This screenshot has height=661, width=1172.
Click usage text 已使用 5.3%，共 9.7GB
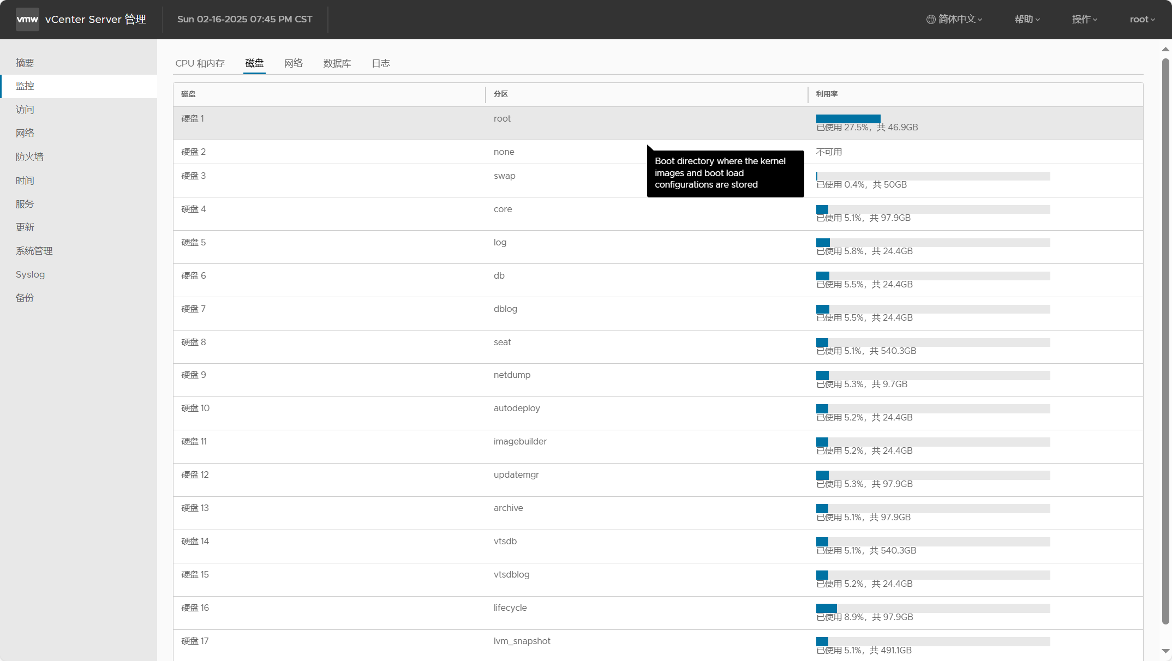click(x=862, y=384)
